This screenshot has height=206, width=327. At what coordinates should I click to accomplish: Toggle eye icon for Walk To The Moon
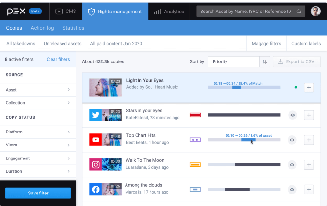point(292,164)
